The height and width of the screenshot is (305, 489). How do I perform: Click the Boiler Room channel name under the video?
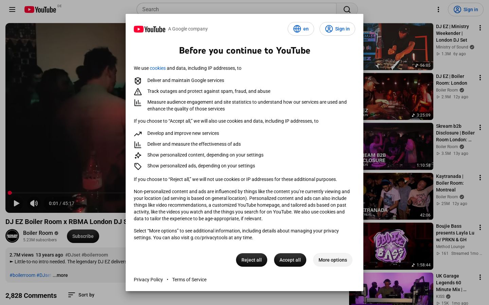38,233
